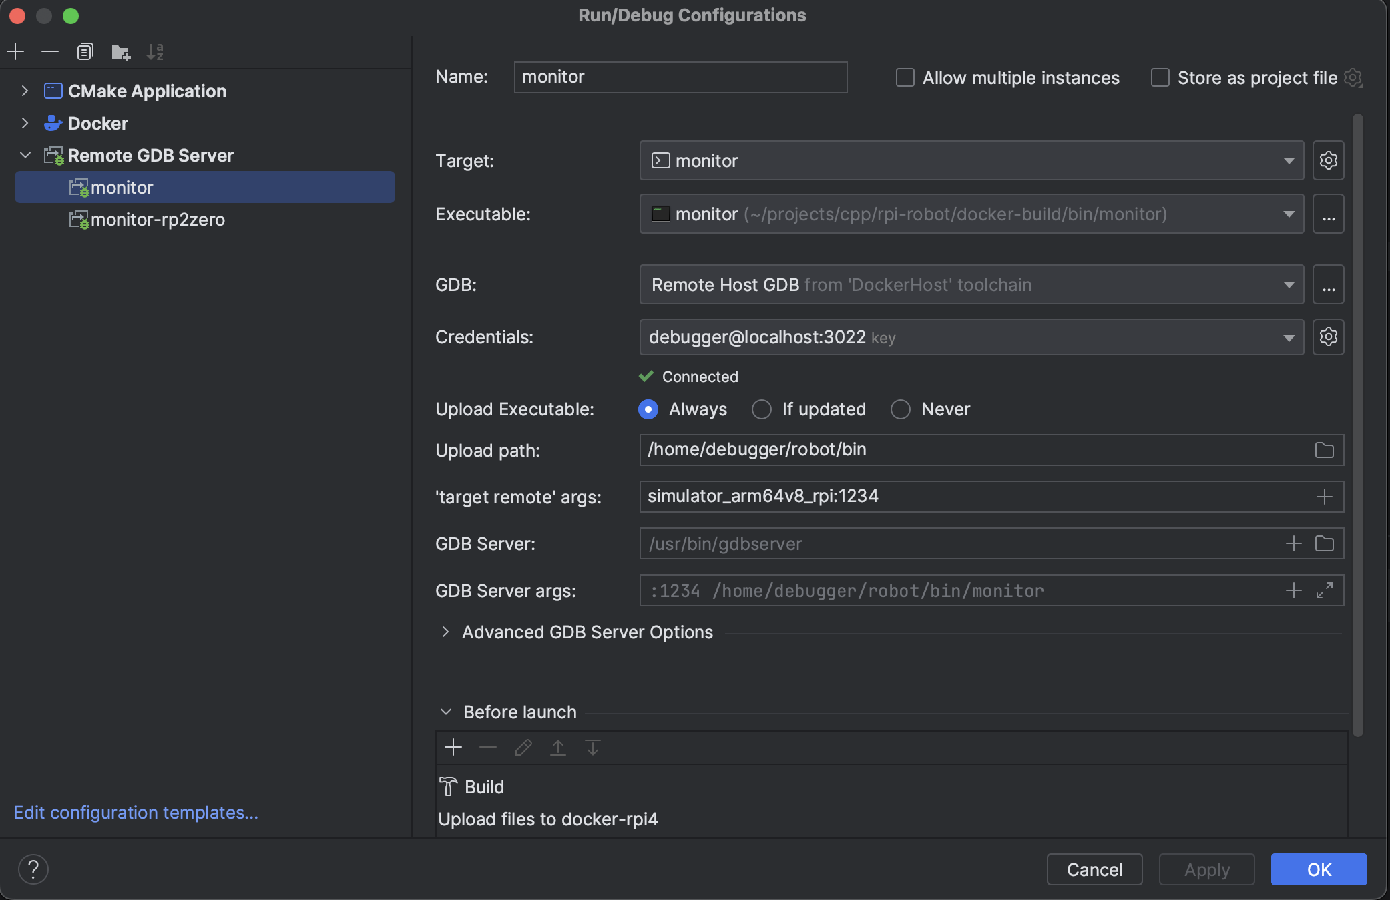Expand Advanced GDB Server Options section

(445, 632)
